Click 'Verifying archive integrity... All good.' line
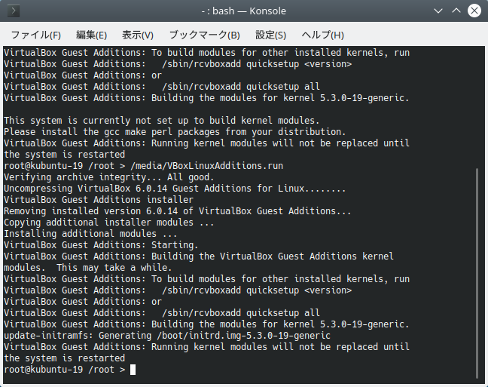This screenshot has width=488, height=387. 109,177
